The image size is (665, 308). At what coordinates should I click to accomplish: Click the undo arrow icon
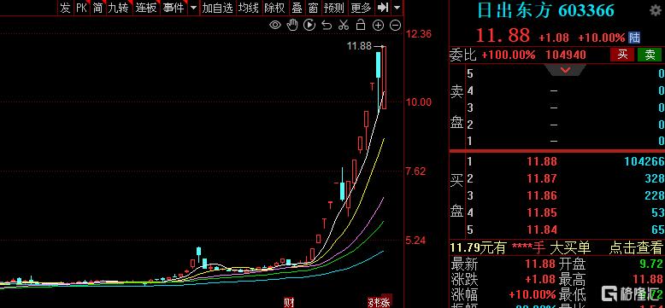[327, 26]
